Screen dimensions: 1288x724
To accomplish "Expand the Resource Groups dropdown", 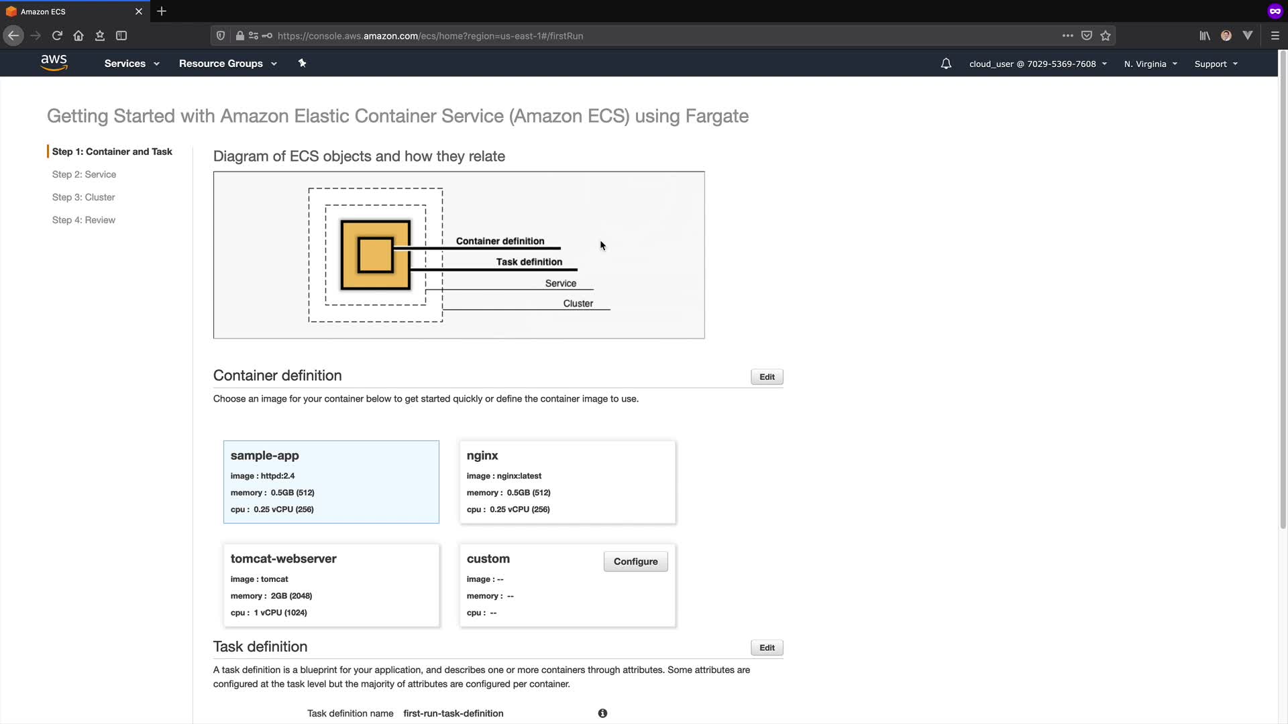I will [227, 64].
